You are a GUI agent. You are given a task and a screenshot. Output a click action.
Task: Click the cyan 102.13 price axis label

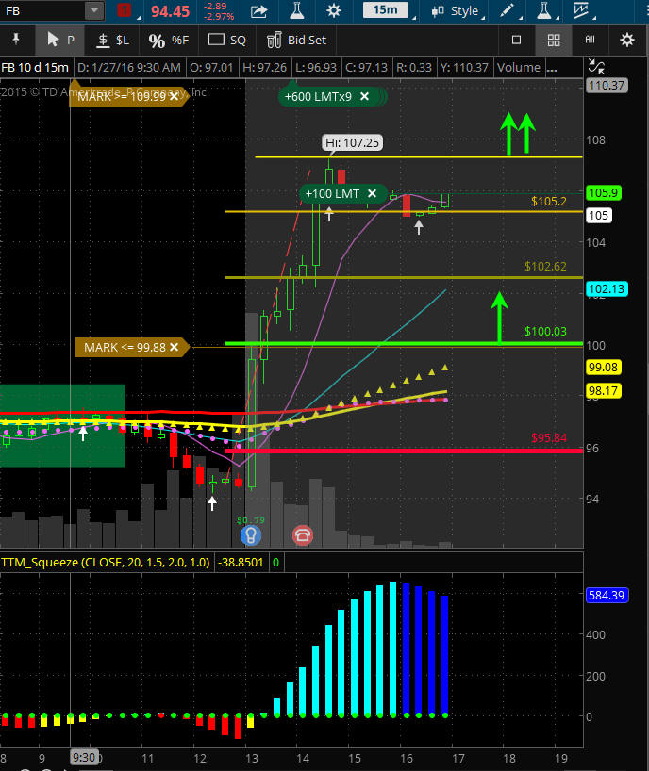tap(607, 288)
